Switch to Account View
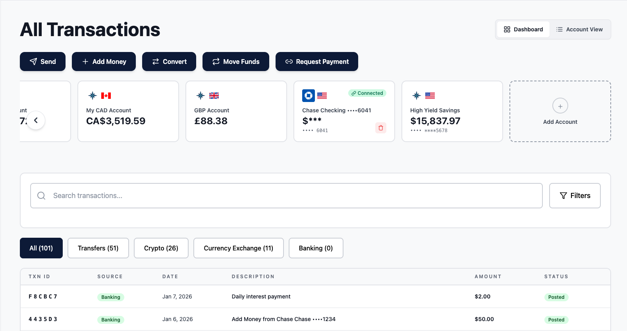The image size is (627, 331). pyautogui.click(x=579, y=29)
